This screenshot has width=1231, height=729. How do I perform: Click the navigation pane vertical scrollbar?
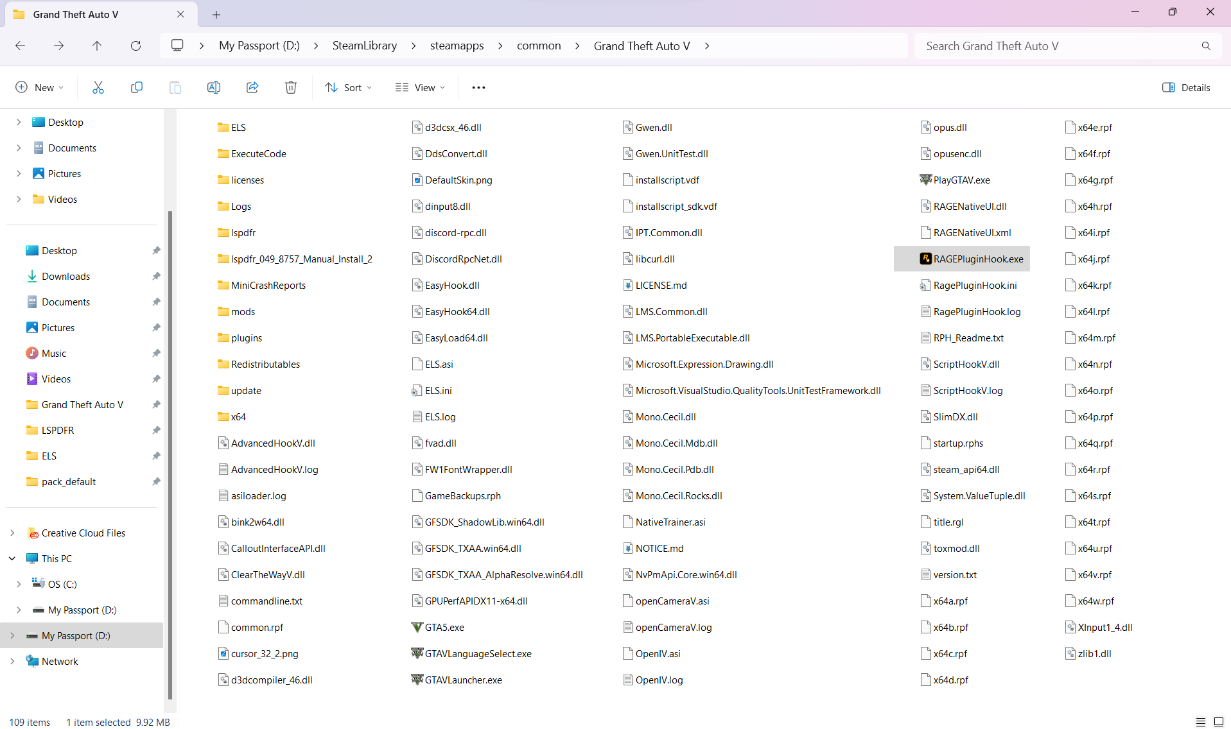click(170, 454)
